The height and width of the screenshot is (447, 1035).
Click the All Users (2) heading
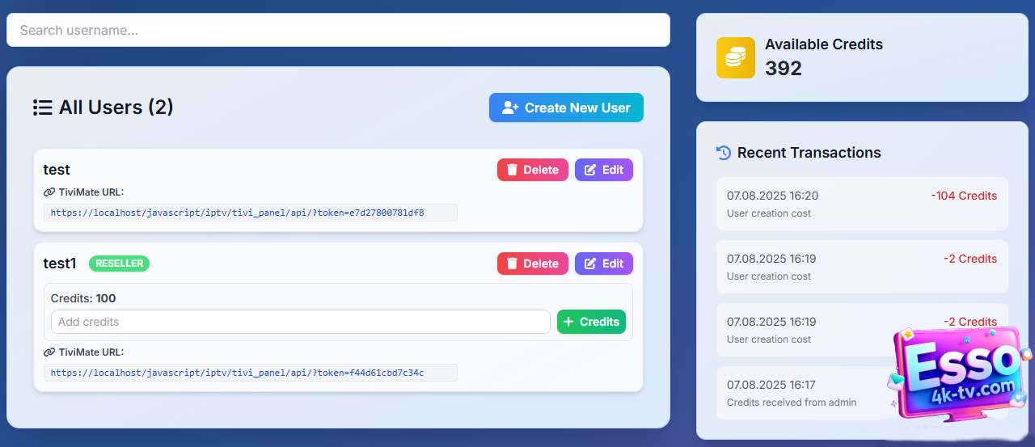pyautogui.click(x=116, y=108)
